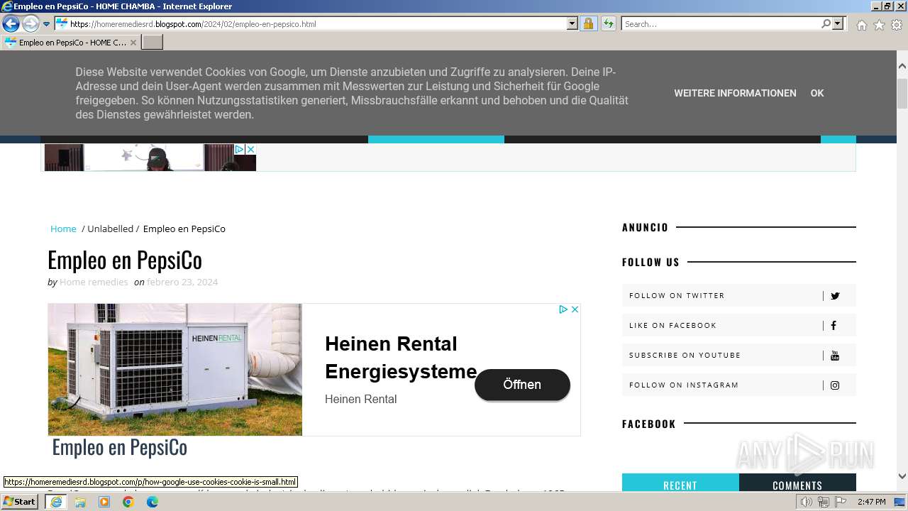Screen dimensions: 908x511
Task: Open the Windows Start menu
Action: pyautogui.click(x=20, y=502)
